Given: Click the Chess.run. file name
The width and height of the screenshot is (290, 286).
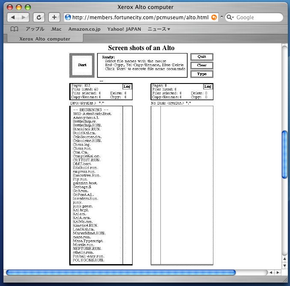Looking at the screenshot, I should coord(82,149).
